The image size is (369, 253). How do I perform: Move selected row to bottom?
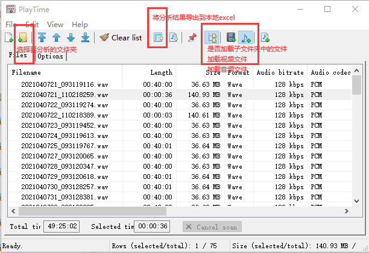(x=85, y=37)
